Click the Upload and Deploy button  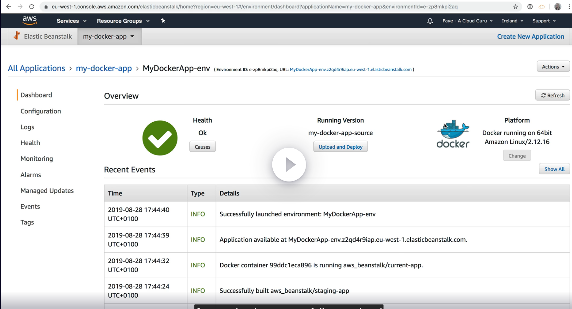pyautogui.click(x=340, y=147)
